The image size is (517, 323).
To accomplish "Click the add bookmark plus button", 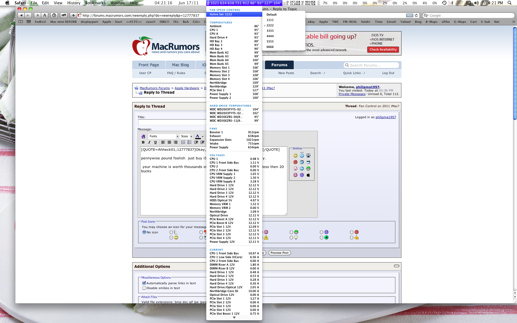I will (x=73, y=15).
